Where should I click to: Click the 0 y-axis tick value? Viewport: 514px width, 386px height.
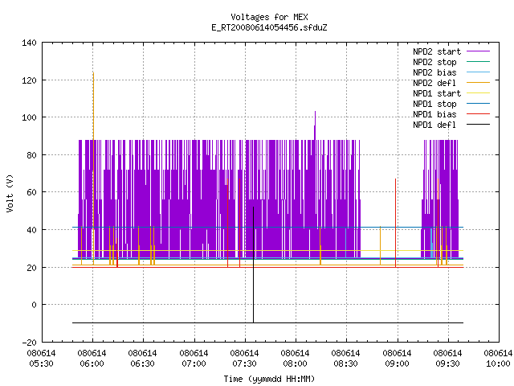(34, 305)
